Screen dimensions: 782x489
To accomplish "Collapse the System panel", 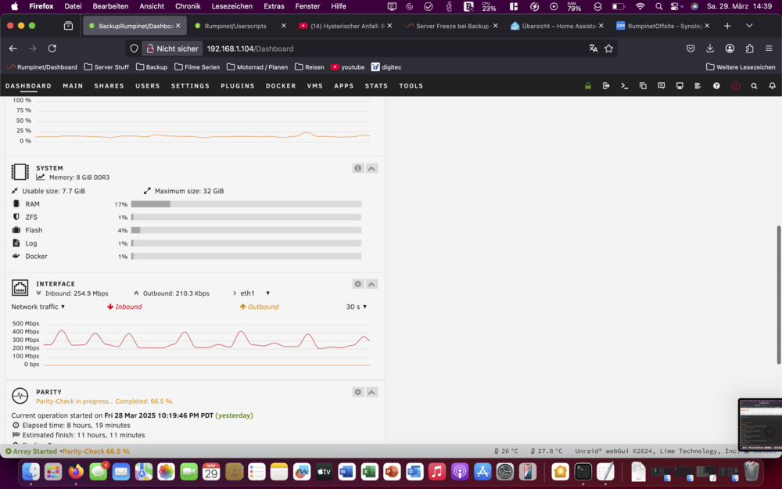I will 371,168.
